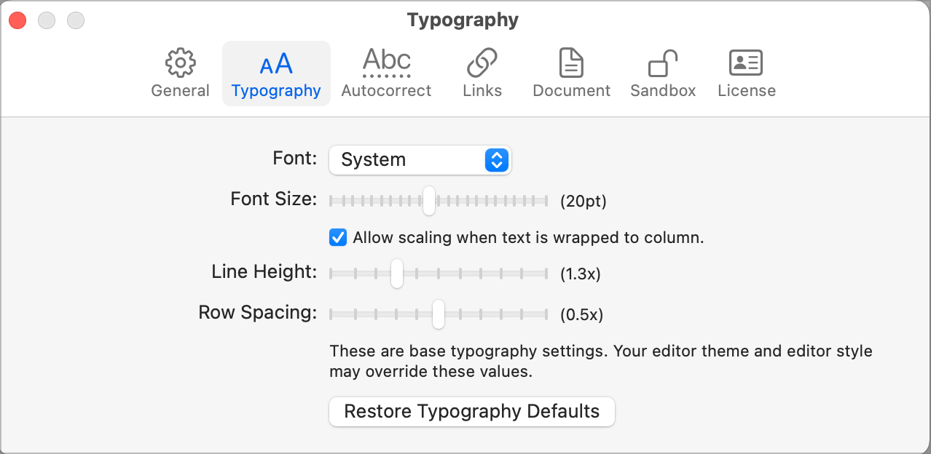This screenshot has height=454, width=931.
Task: Click the Font Size slider knob
Action: (429, 201)
